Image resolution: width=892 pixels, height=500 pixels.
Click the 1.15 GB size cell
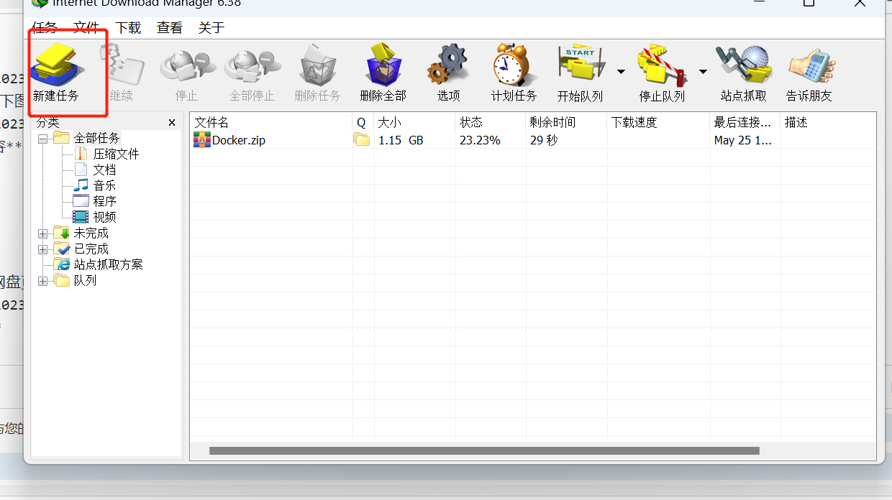401,141
